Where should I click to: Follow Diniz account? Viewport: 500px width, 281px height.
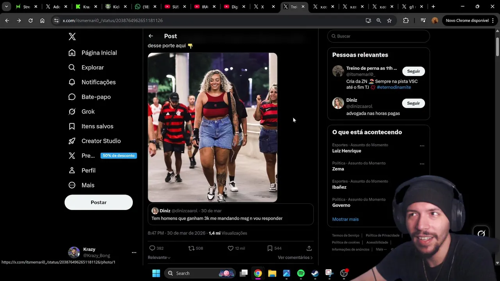(x=414, y=103)
